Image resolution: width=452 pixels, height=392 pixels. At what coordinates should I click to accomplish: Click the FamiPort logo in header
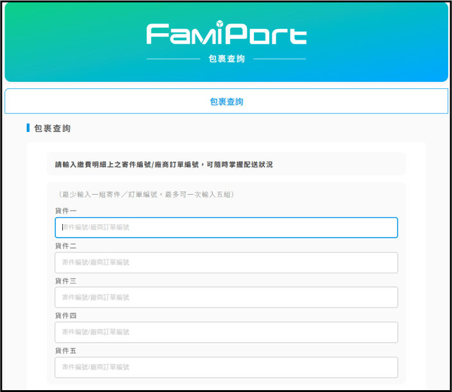(x=226, y=34)
